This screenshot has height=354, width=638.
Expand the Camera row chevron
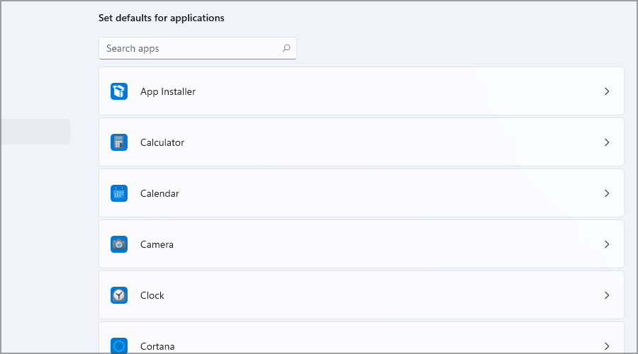(x=607, y=244)
